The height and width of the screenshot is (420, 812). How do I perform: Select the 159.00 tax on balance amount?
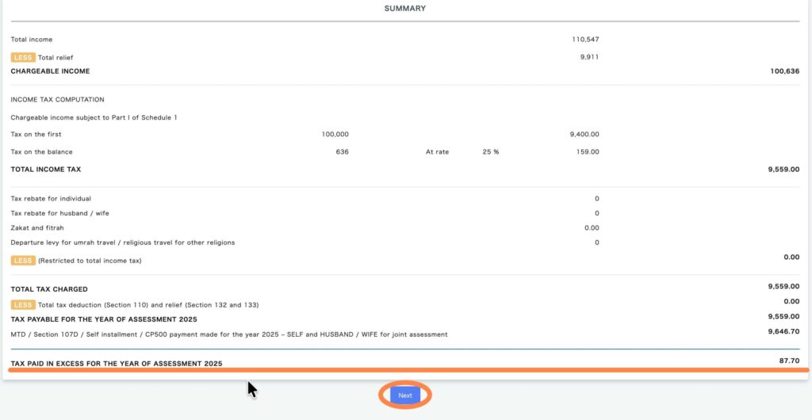pos(588,152)
